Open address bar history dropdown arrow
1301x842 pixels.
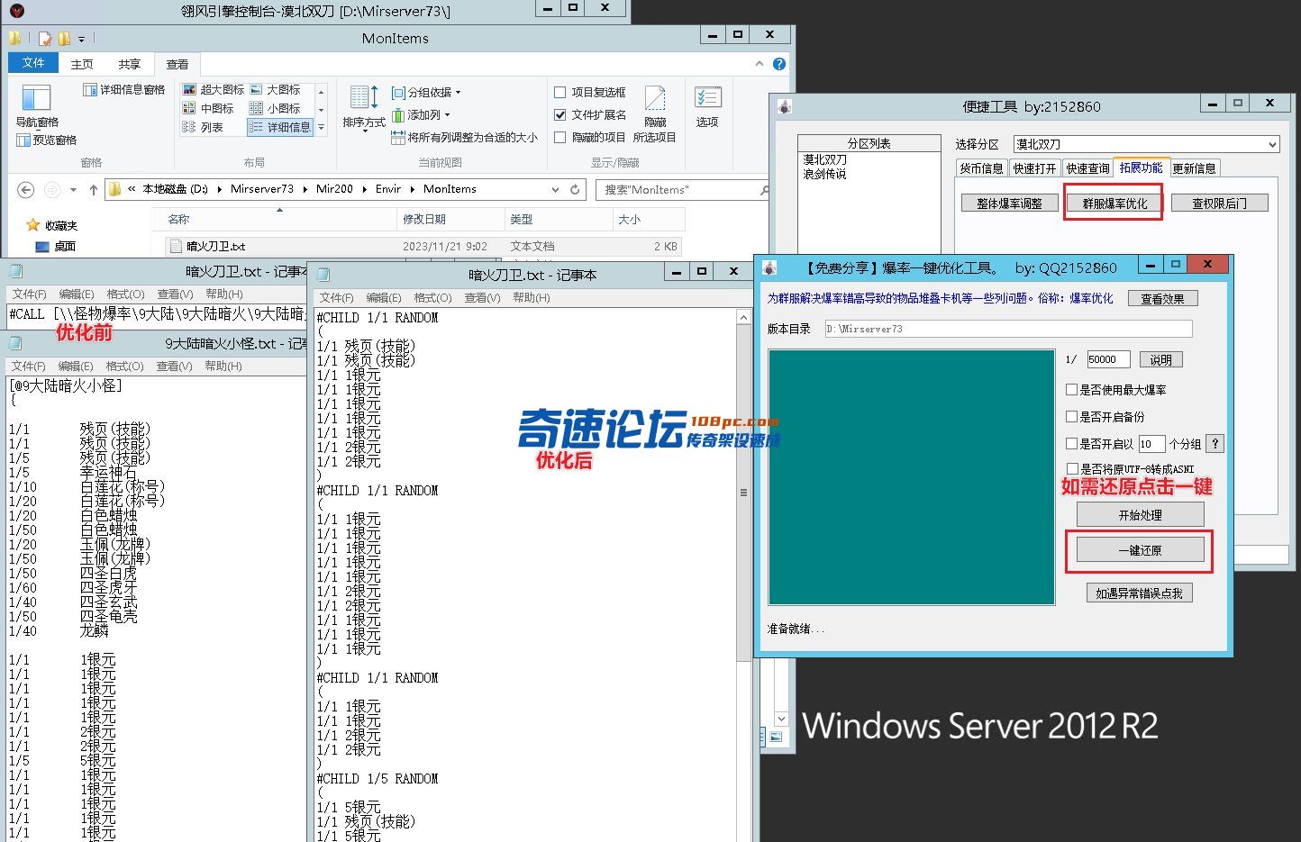pos(556,189)
